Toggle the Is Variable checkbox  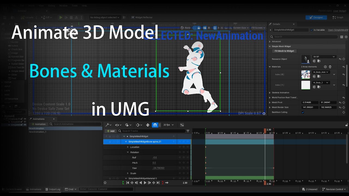point(311,30)
